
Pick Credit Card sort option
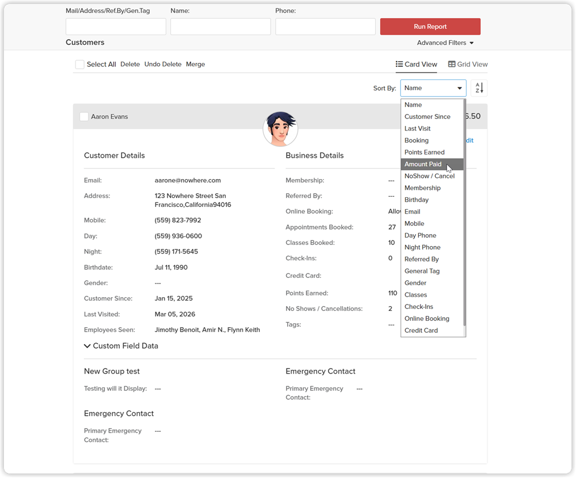click(432, 331)
